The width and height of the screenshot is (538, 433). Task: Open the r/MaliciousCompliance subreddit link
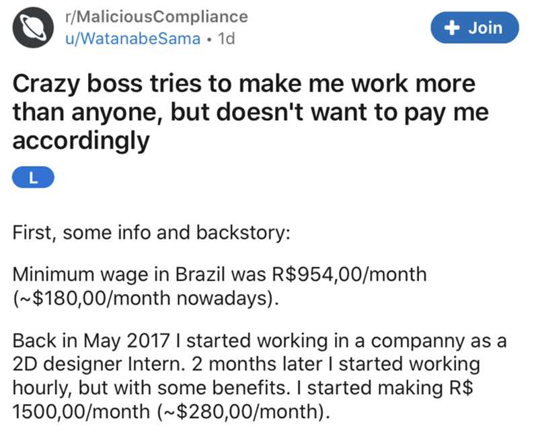156,16
